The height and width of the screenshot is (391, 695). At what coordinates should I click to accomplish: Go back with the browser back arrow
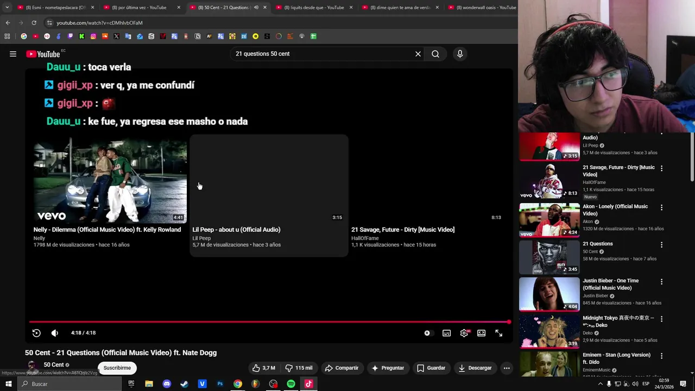(8, 23)
